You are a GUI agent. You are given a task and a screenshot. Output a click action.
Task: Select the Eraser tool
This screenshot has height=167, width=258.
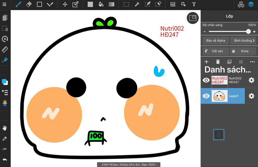(29, 4)
